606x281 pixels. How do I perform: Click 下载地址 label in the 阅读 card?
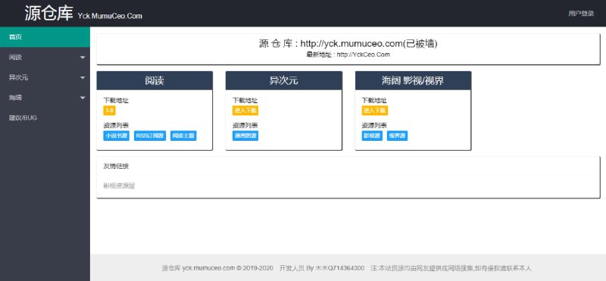(116, 100)
